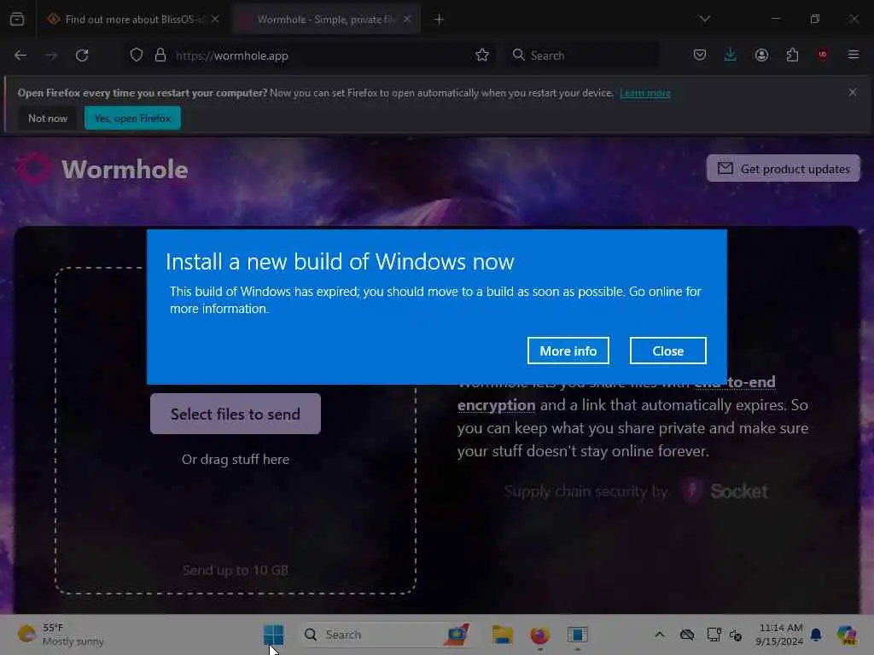Screen dimensions: 874x655
Task: Open clock and date 11:14 AM
Action: (779, 635)
